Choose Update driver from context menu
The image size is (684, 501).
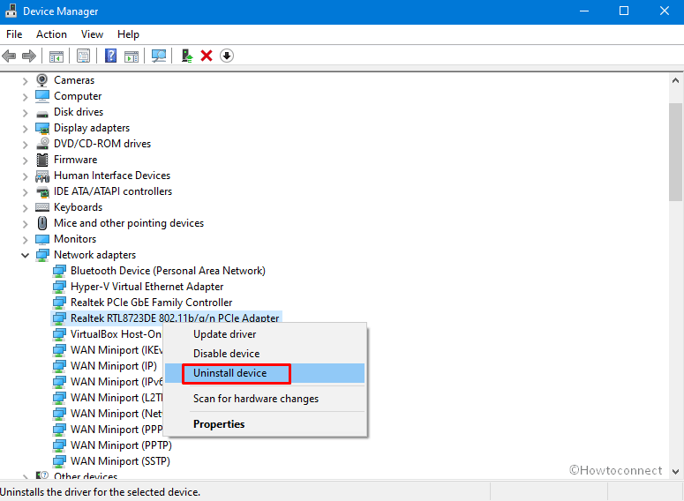(266, 334)
